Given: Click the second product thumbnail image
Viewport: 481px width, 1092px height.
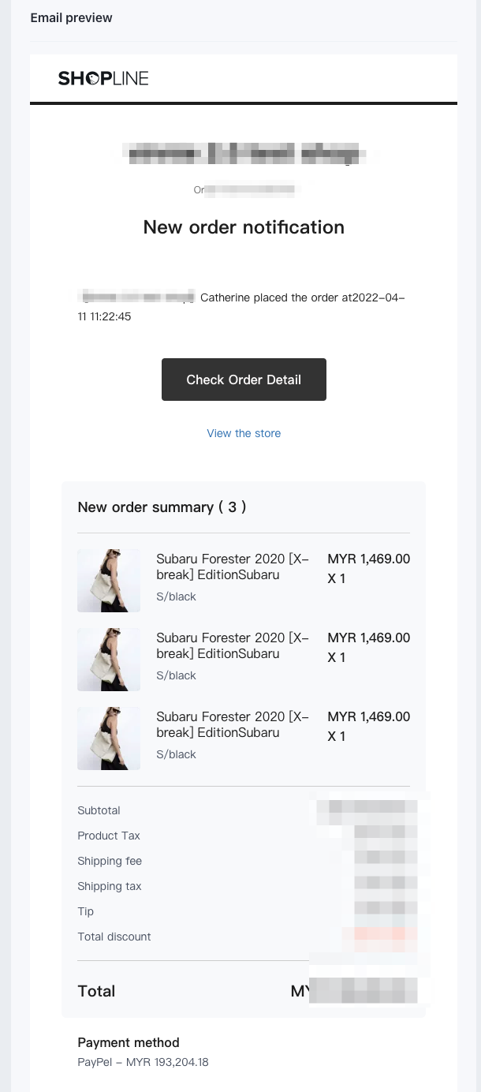Looking at the screenshot, I should click(x=109, y=660).
